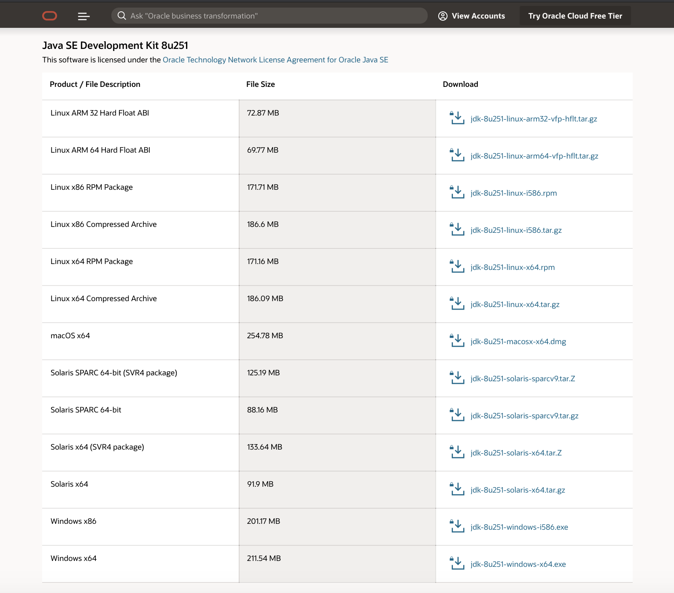Click download icon for jdk-8u251-linux-x64.rpm
This screenshot has height=593, width=674.
click(x=457, y=267)
